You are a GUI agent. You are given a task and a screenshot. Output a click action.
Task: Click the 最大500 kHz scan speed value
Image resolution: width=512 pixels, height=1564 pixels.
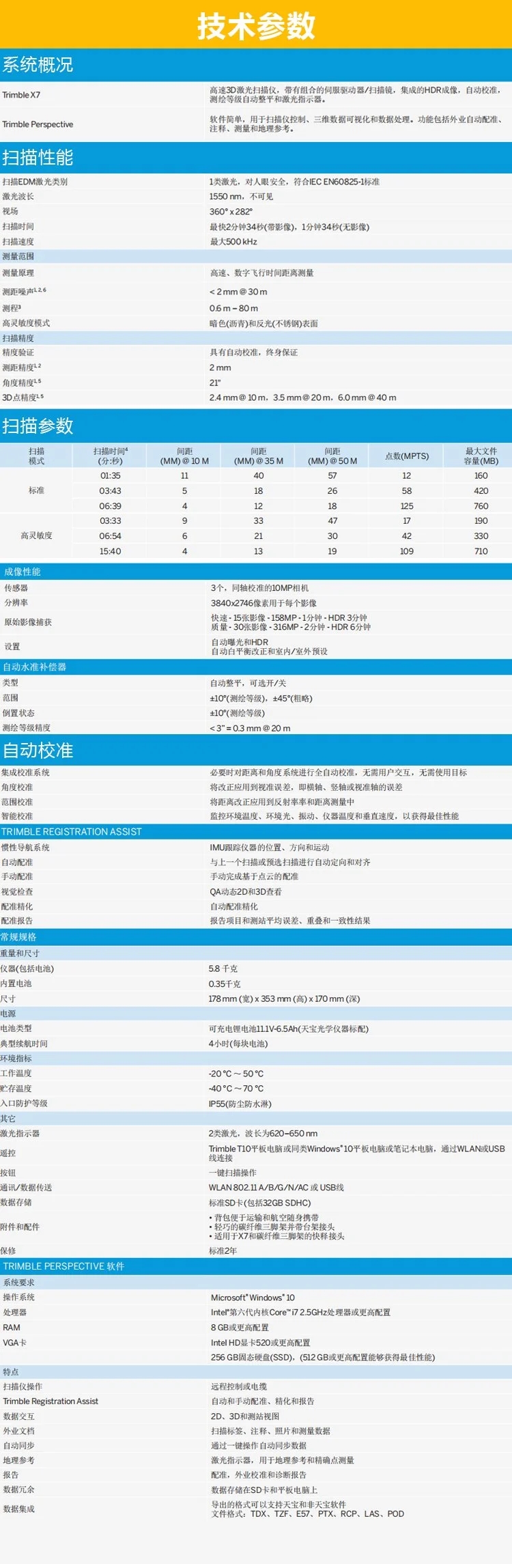[x=233, y=242]
